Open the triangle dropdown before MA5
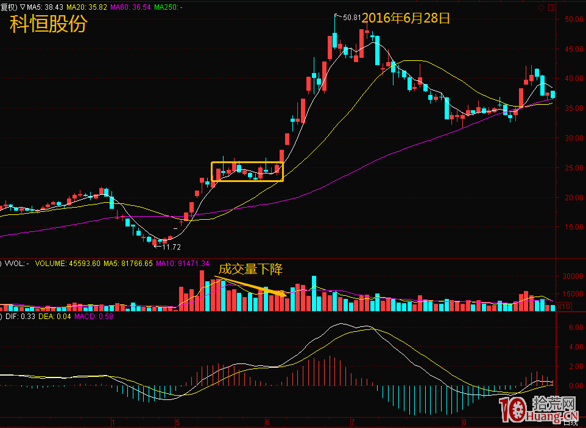The image size is (586, 428). click(x=23, y=7)
